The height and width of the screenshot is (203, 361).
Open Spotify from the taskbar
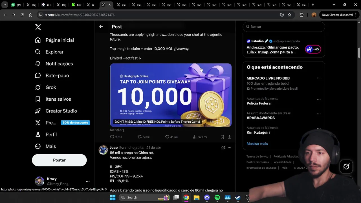[217, 197]
